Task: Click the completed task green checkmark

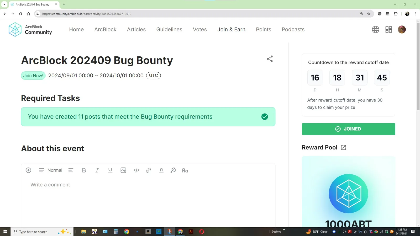Action: (x=265, y=117)
